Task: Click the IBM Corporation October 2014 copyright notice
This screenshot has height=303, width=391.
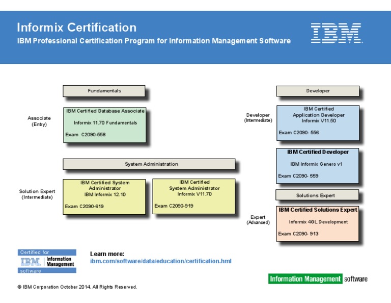Action: pos(77,287)
